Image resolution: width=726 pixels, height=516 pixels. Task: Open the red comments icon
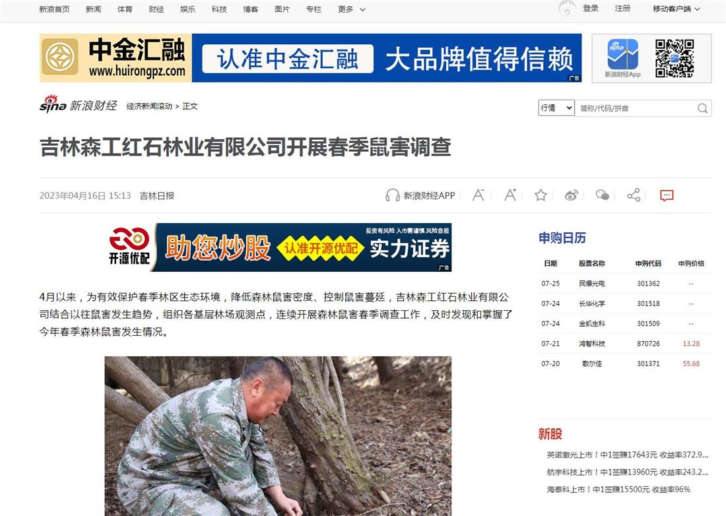(667, 195)
